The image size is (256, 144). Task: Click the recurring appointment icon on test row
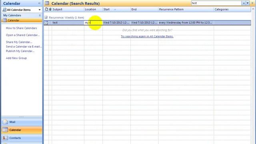click(46, 23)
